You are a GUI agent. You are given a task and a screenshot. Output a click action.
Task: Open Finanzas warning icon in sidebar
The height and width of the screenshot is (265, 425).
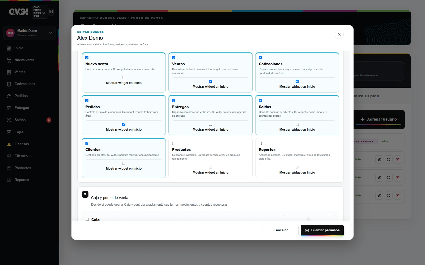click(9, 144)
